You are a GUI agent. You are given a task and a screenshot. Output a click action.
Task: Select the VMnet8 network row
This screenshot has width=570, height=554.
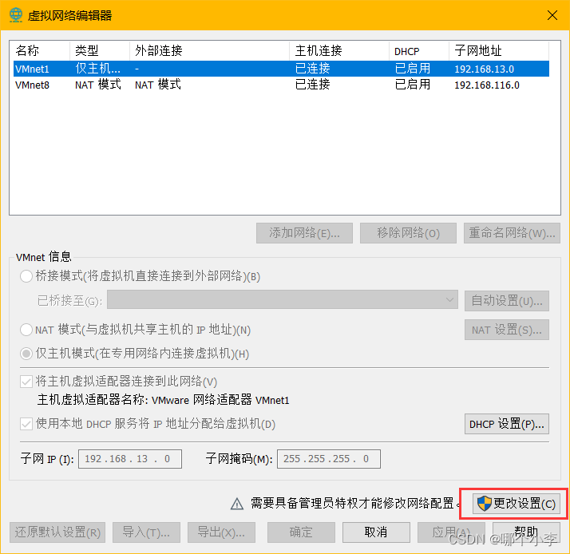click(281, 85)
